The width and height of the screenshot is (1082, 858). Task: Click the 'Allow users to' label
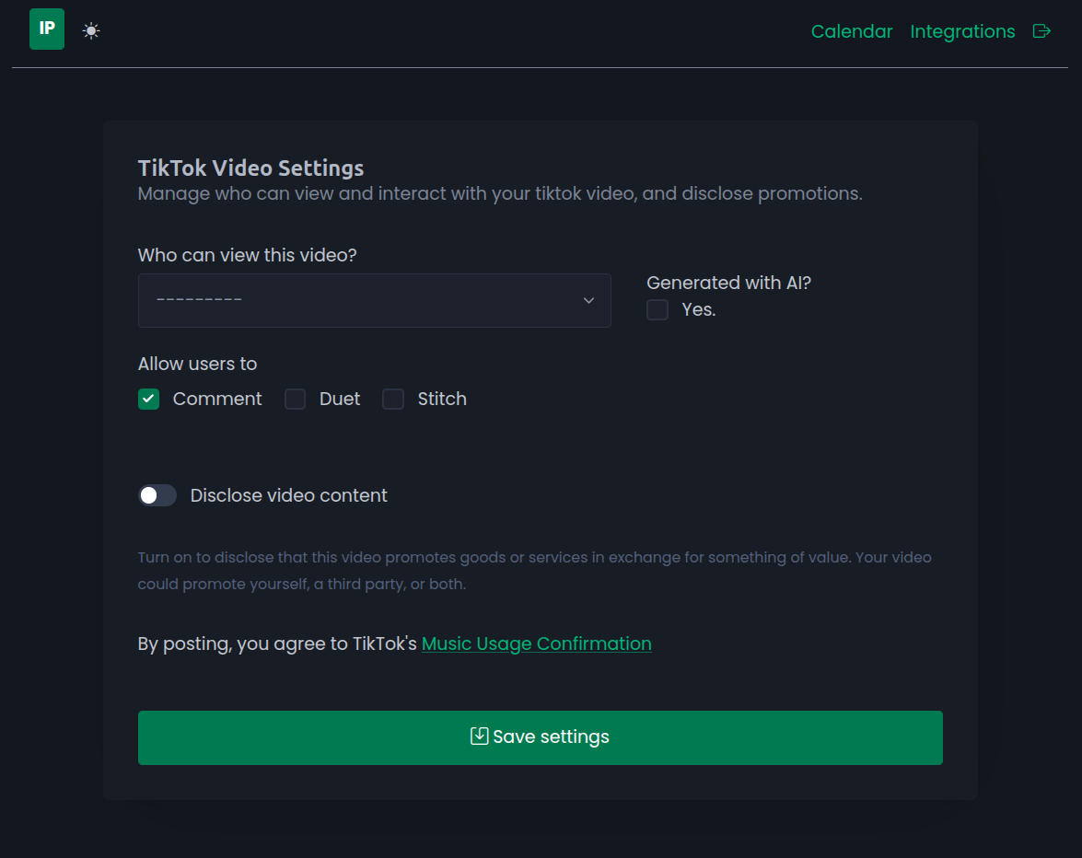point(197,364)
